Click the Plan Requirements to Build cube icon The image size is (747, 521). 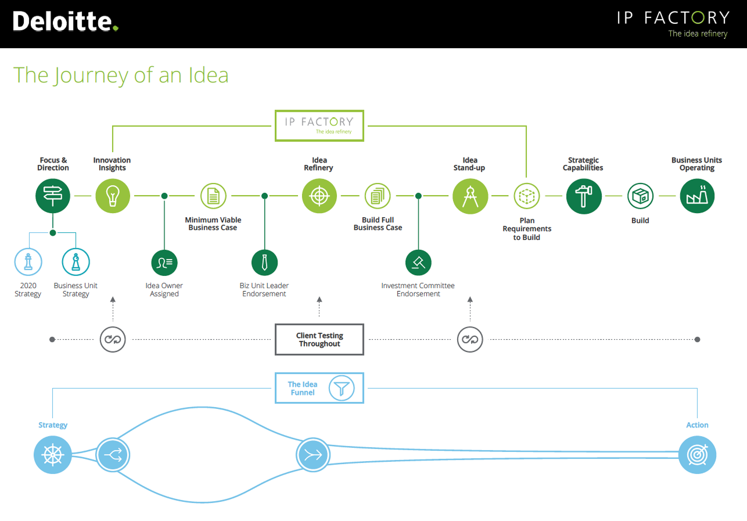point(526,196)
